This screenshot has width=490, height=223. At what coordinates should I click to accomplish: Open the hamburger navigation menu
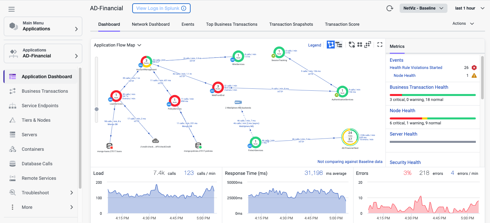[12, 9]
